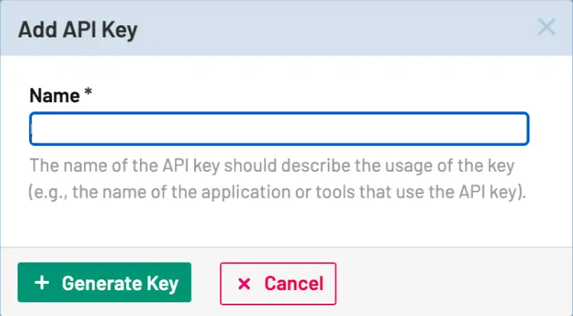Click the "Generate Key" label text
573x316 pixels.
120,284
